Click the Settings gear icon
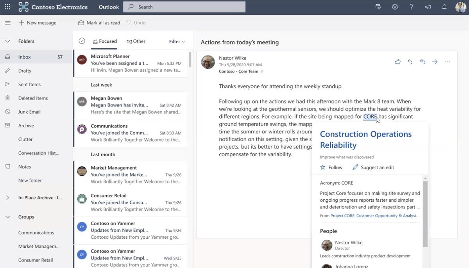Image resolution: width=469 pixels, height=268 pixels. tap(395, 7)
